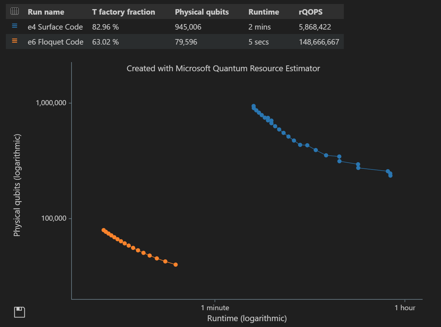The image size is (441, 327).
Task: Sort by the Physical qubits column header
Action: [x=201, y=11]
